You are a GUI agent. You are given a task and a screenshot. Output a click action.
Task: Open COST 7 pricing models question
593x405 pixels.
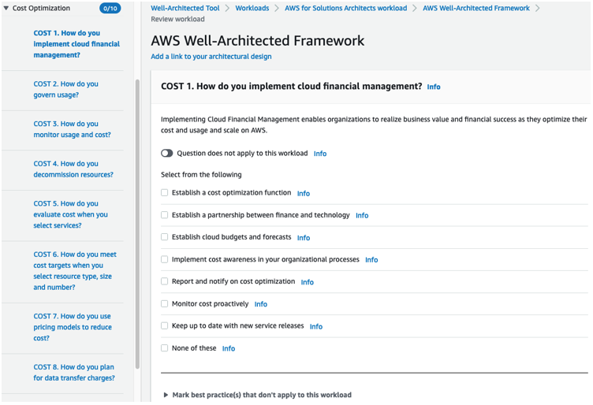coord(73,327)
